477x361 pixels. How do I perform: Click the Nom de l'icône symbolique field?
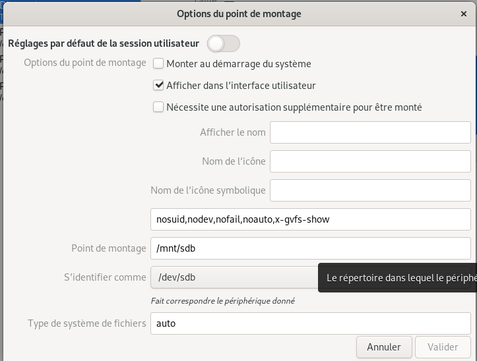pyautogui.click(x=369, y=190)
